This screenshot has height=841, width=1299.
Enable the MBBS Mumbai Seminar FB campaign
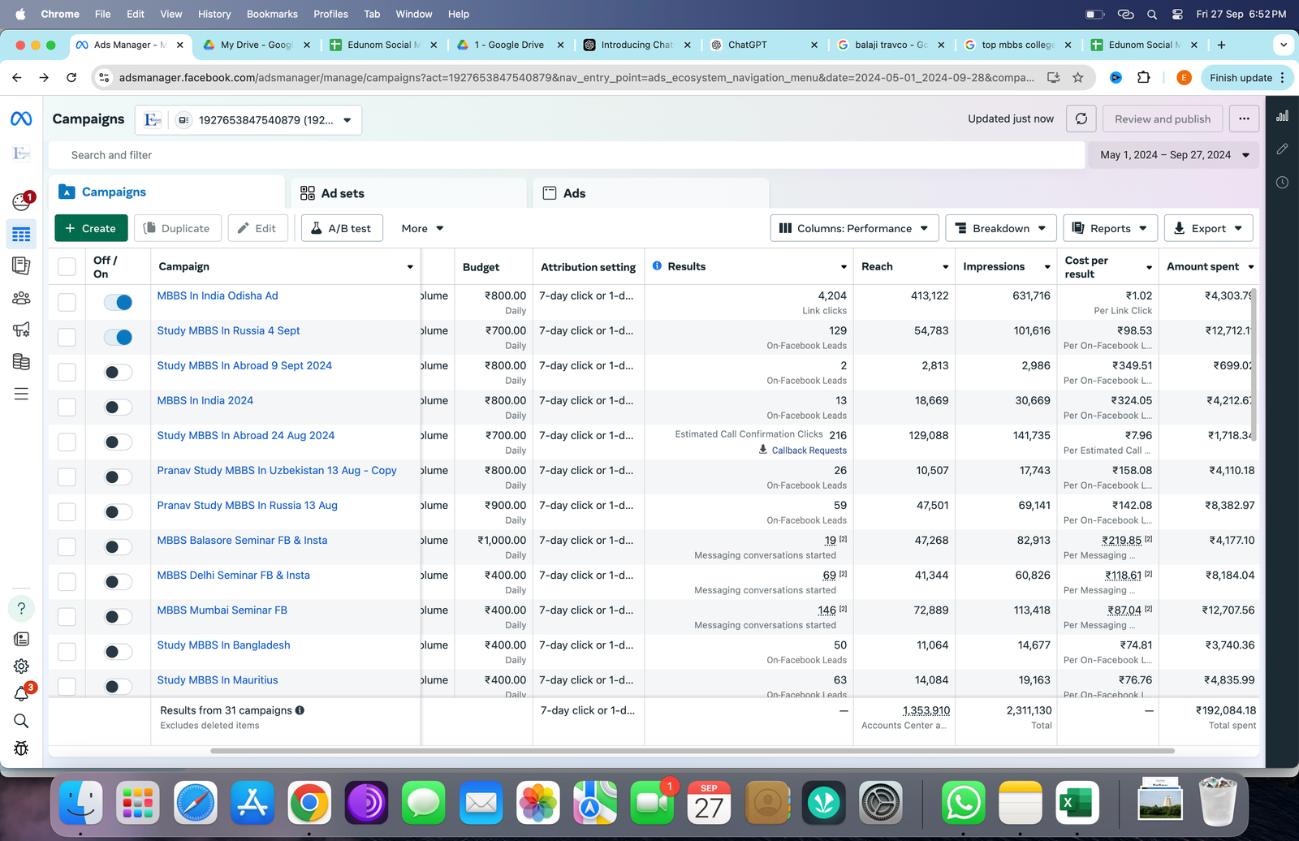pos(118,617)
